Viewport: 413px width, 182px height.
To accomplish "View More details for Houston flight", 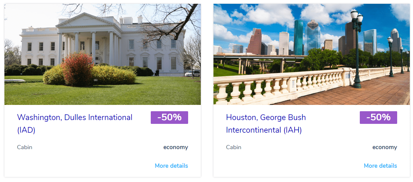I will tap(380, 166).
